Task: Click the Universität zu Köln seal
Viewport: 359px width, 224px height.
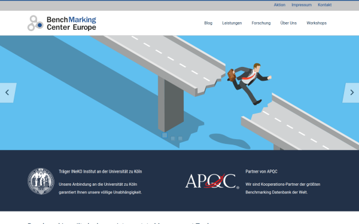Action: click(x=41, y=182)
